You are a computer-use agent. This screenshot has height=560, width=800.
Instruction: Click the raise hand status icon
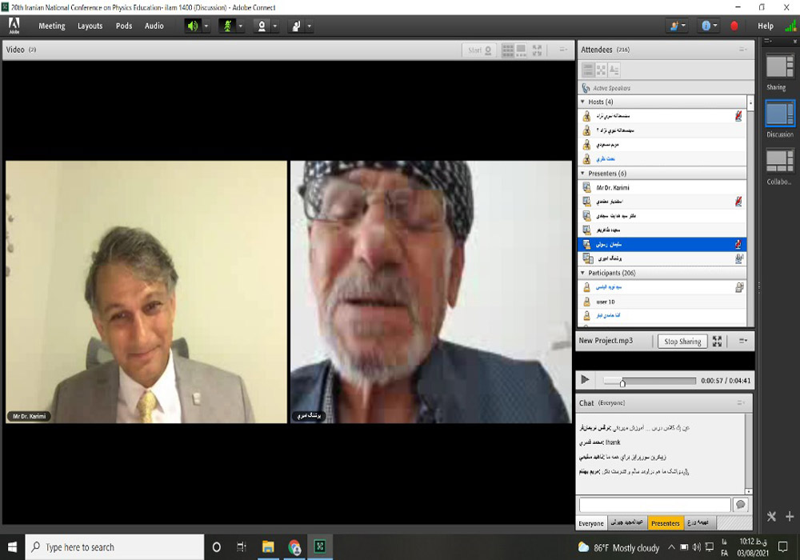click(x=295, y=26)
